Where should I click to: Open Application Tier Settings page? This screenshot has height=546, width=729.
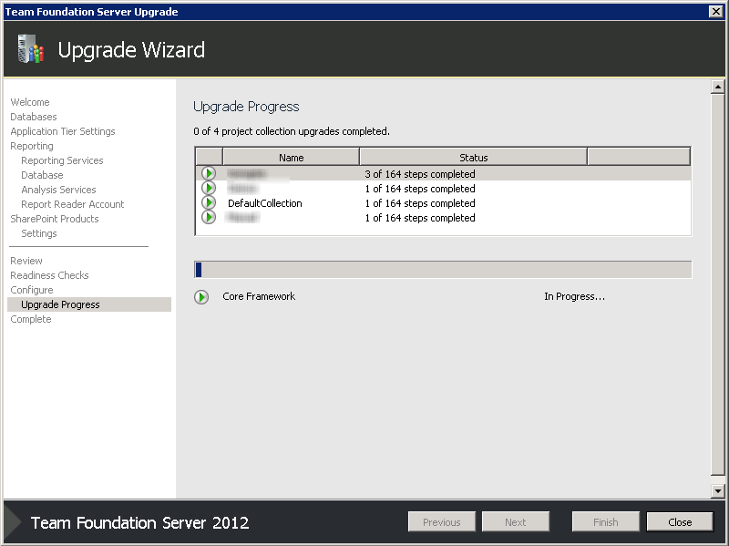coord(63,131)
